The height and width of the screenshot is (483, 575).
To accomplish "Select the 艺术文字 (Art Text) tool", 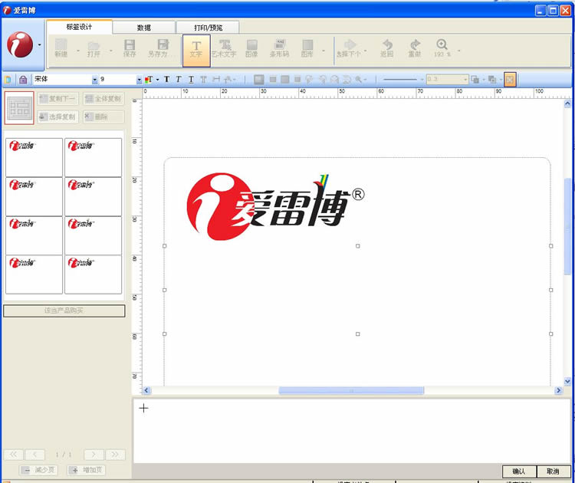I will (224, 48).
